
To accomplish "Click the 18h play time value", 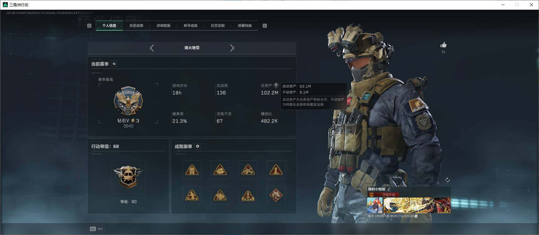I will [x=177, y=93].
